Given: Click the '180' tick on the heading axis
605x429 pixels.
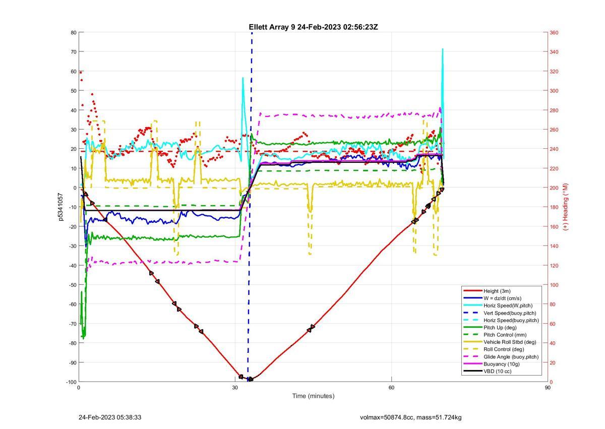Looking at the screenshot, I should pos(554,207).
